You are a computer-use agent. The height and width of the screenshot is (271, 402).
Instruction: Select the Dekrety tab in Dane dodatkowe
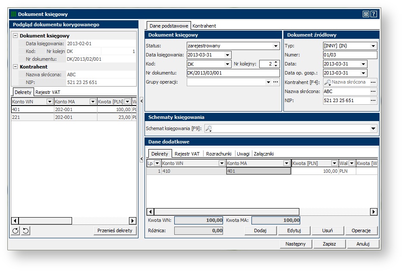pyautogui.click(x=160, y=154)
